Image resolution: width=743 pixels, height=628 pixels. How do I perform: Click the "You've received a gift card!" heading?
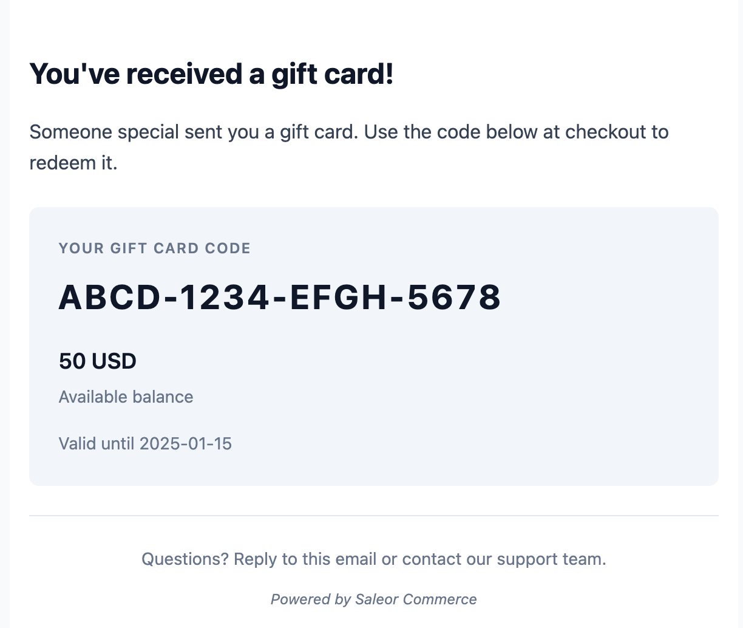[x=211, y=74]
